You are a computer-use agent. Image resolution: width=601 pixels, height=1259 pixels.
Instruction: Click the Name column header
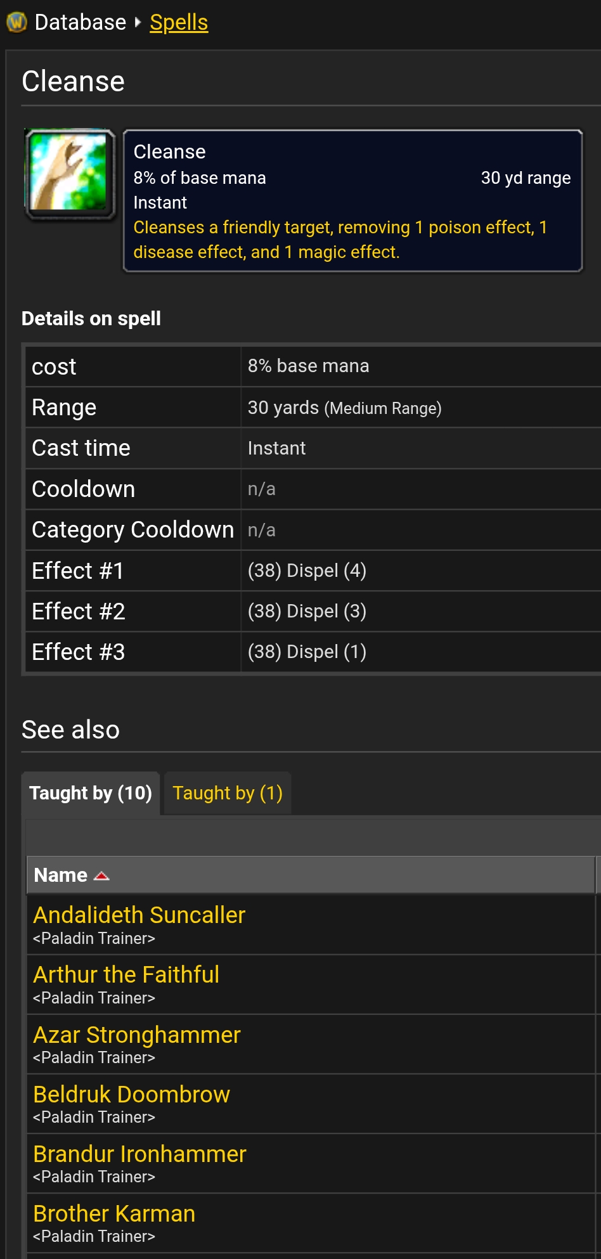point(311,875)
